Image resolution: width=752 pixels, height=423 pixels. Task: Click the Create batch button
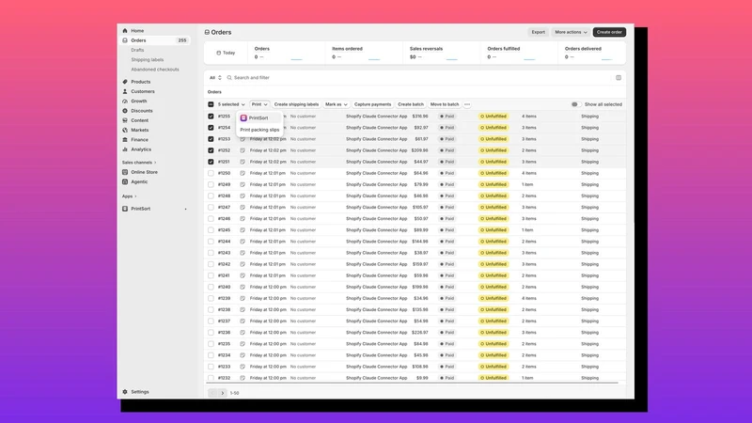[411, 104]
